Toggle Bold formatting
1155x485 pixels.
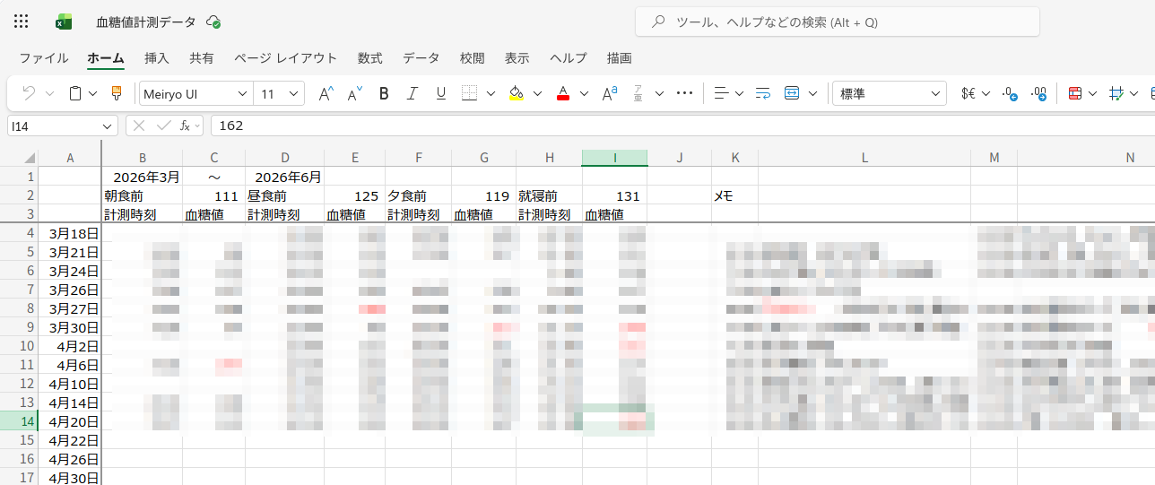384,93
